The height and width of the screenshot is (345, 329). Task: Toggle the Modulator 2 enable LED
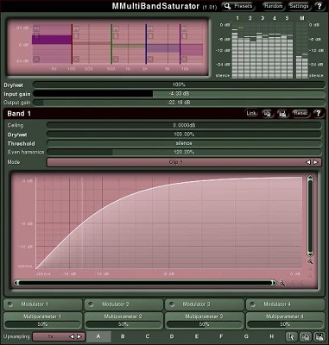92,304
